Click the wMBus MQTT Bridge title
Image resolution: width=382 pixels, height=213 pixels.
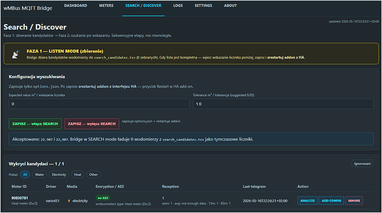[28, 8]
